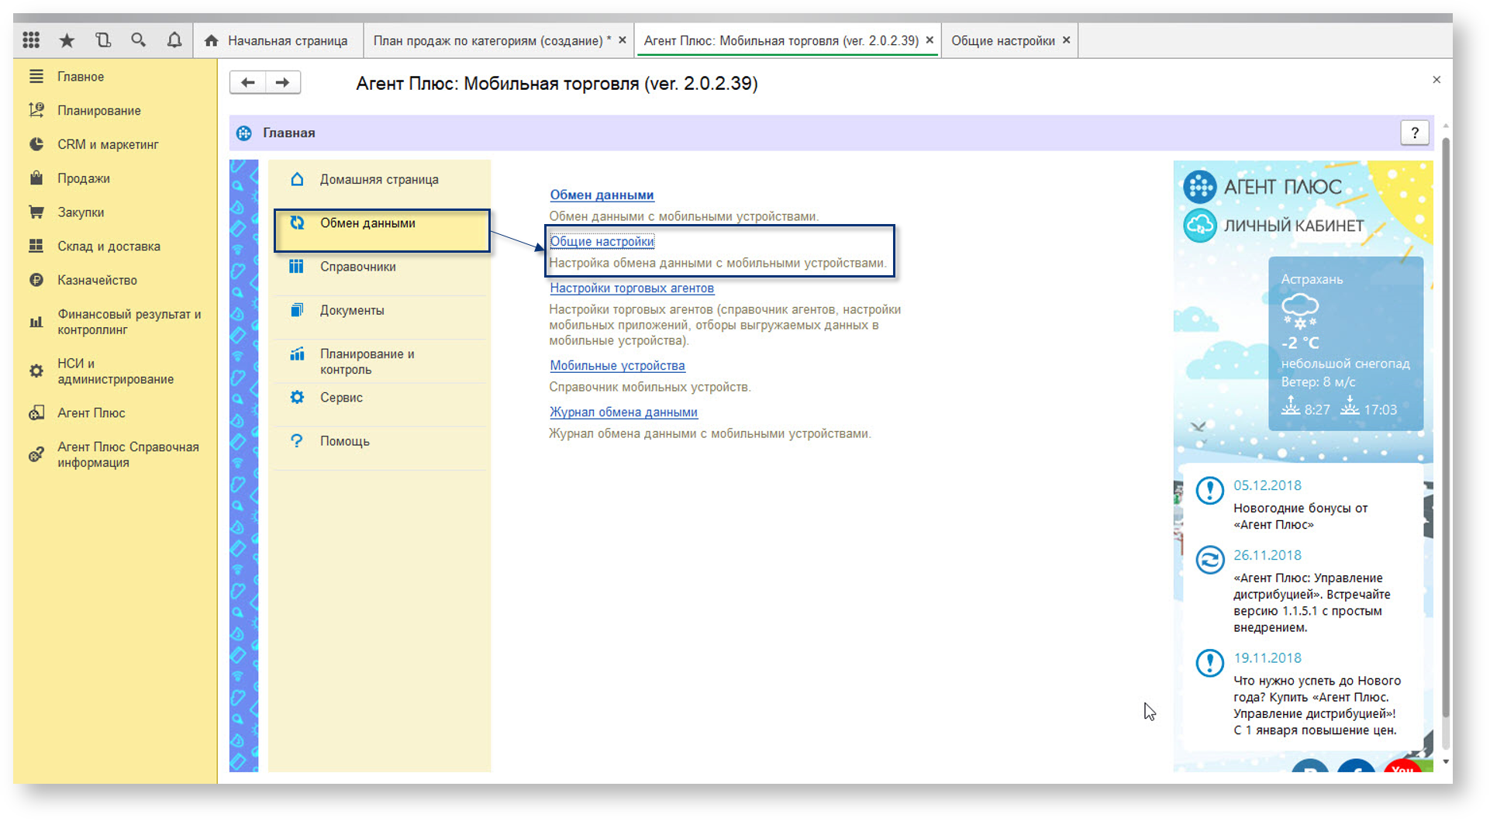Click the Сервис gear icon
Screen dimensions: 1490x821
[297, 398]
